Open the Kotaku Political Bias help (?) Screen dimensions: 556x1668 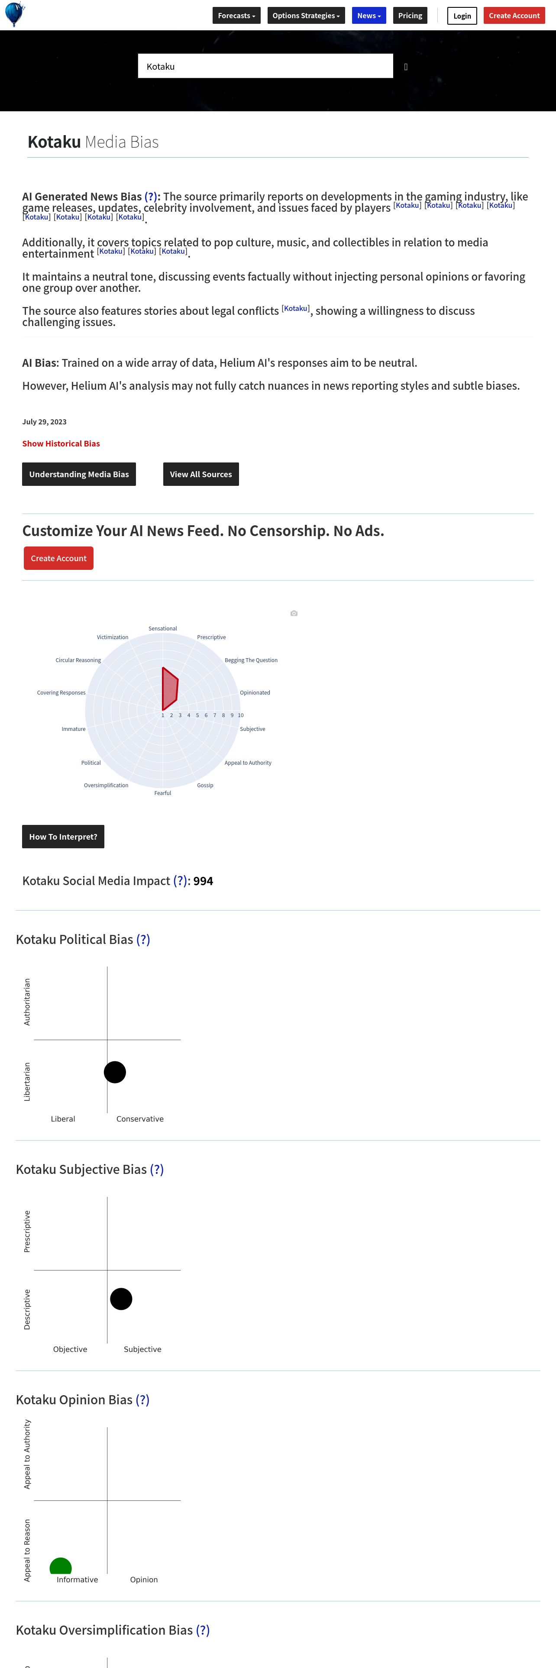tap(143, 940)
